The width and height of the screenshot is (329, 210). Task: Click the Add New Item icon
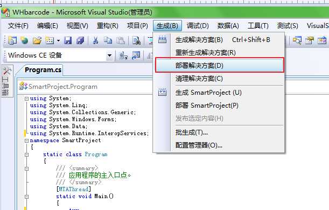pos(50,40)
